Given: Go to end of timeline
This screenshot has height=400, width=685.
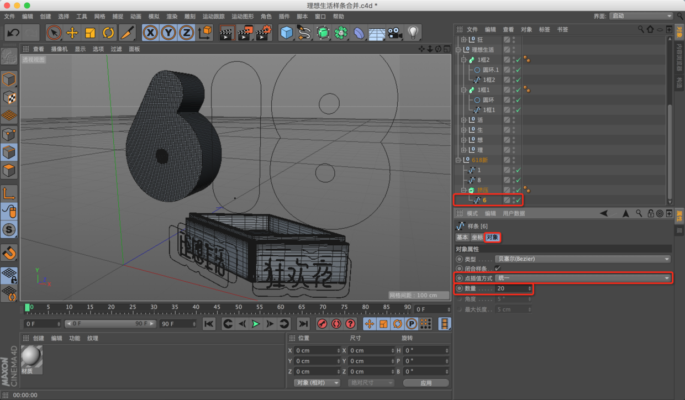Looking at the screenshot, I should tap(303, 324).
